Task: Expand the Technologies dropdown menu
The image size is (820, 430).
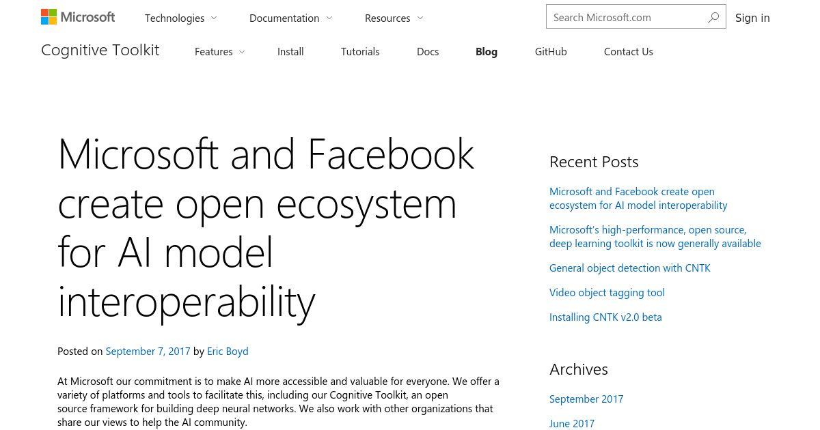Action: point(180,18)
